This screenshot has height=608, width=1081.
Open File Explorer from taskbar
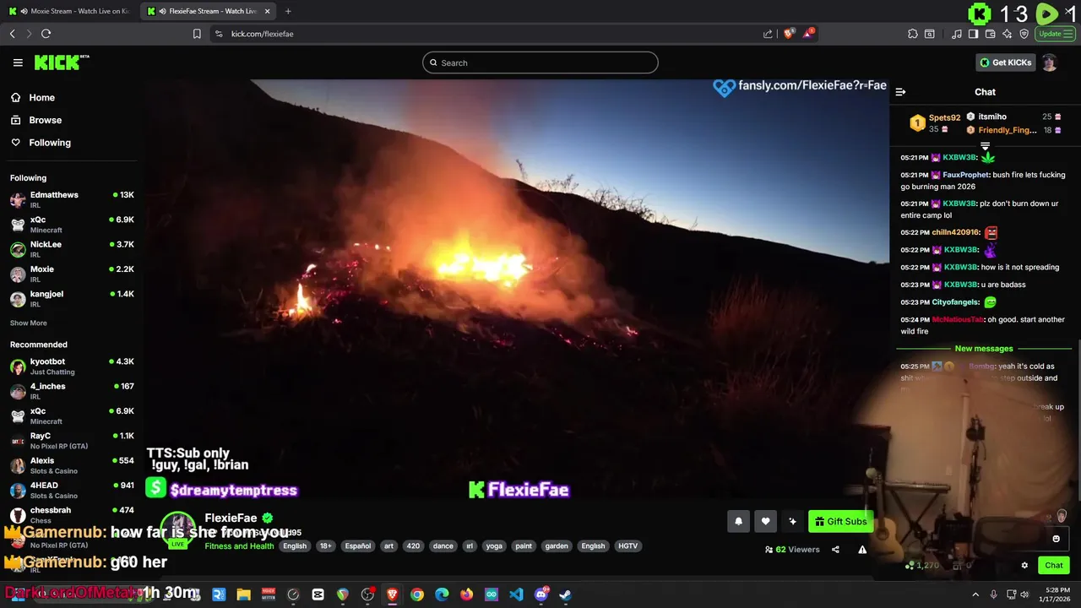pyautogui.click(x=243, y=594)
